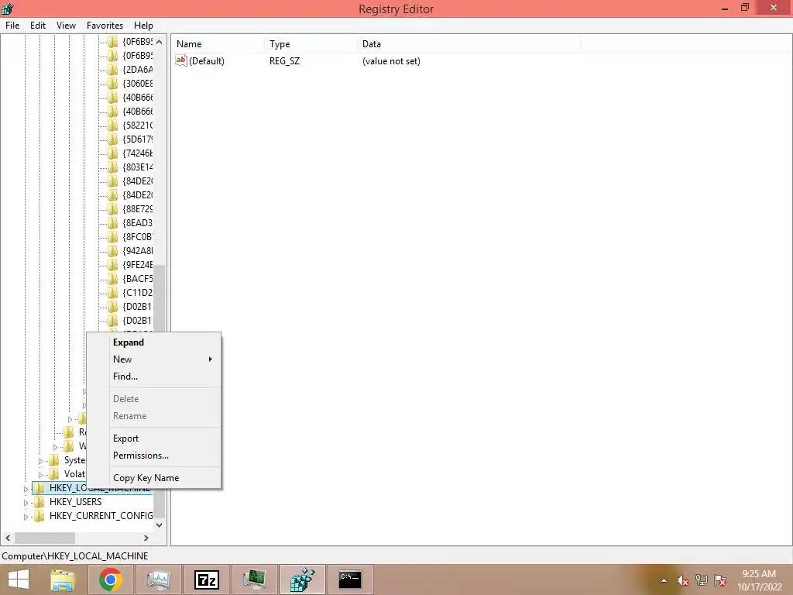The height and width of the screenshot is (595, 793).
Task: Open File Explorer from the taskbar
Action: coord(64,580)
